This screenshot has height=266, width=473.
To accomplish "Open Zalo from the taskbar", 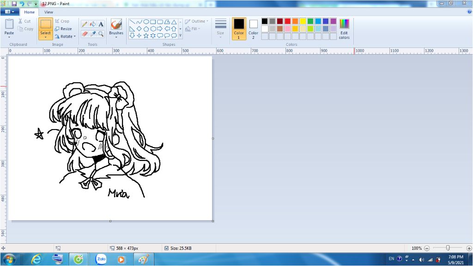I will [101, 260].
